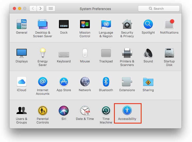This screenshot has height=142, width=192.
Task: Open the Sound speaker icon
Action: (x=148, y=53)
